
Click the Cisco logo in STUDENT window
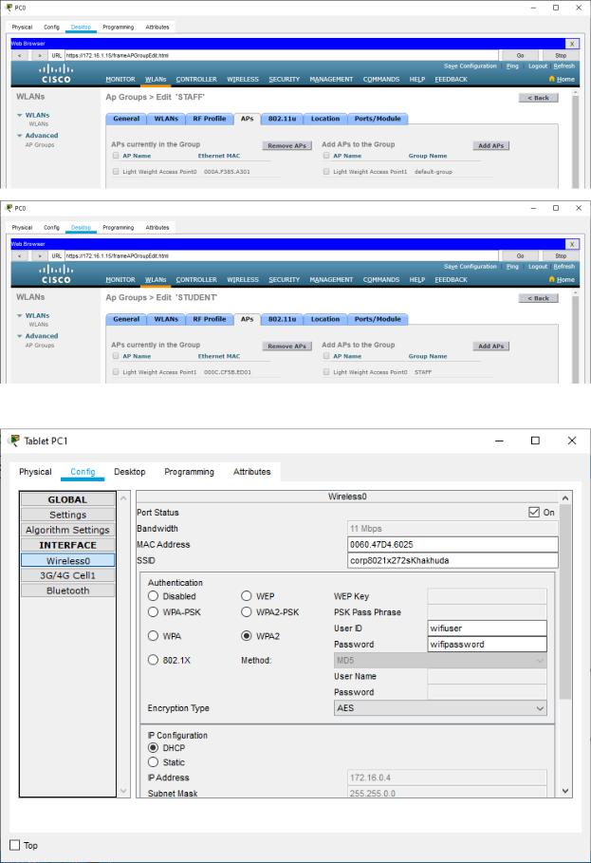[x=55, y=274]
